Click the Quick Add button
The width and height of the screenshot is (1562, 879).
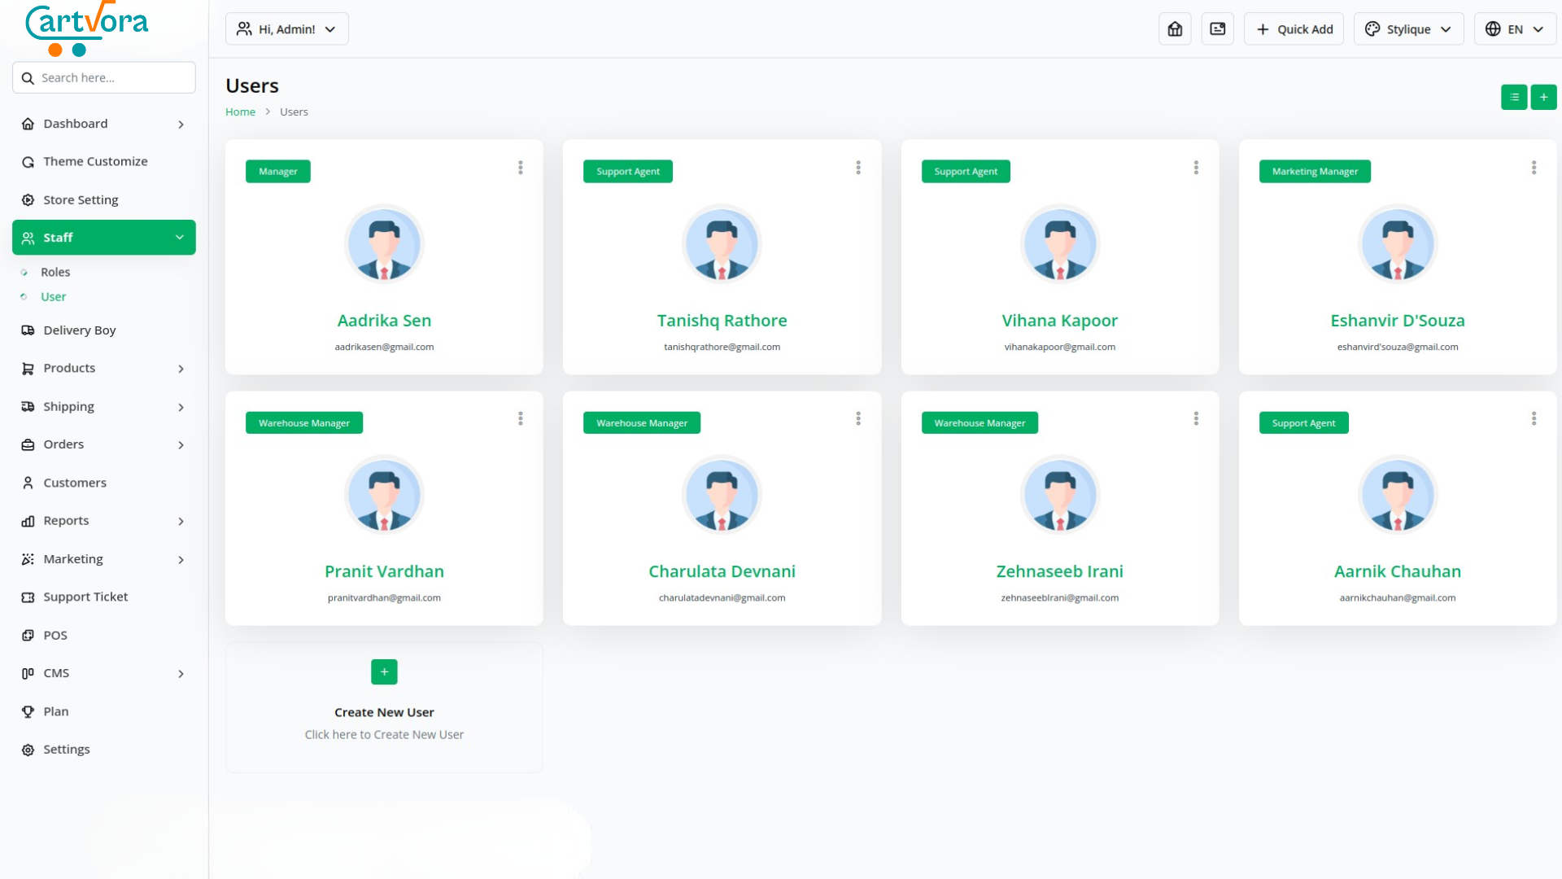click(1294, 29)
